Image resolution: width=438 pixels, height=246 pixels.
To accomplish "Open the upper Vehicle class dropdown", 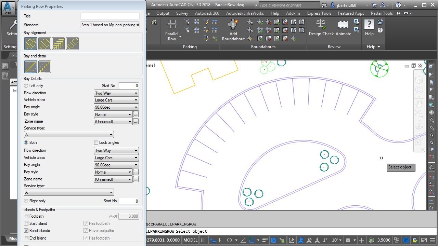I will coord(116,100).
